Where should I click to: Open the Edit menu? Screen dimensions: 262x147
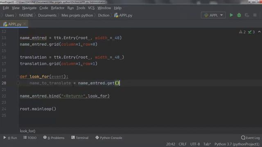(x=6, y=8)
